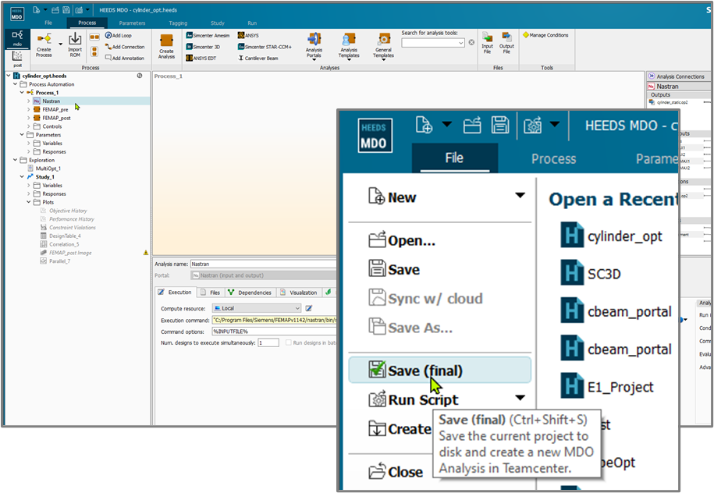Viewport: 714px width, 493px height.
Task: Click the Output File icon
Action: coord(506,43)
